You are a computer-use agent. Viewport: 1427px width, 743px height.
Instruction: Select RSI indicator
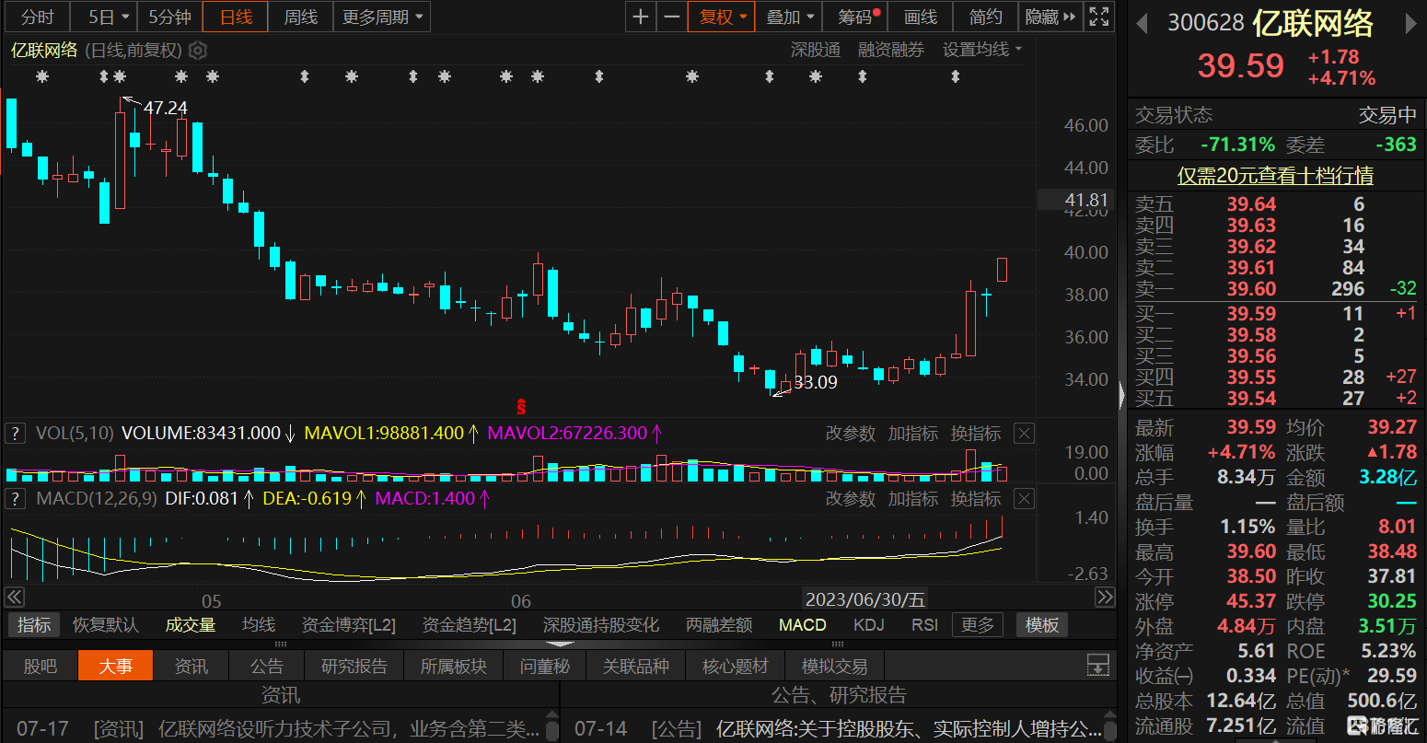924,625
